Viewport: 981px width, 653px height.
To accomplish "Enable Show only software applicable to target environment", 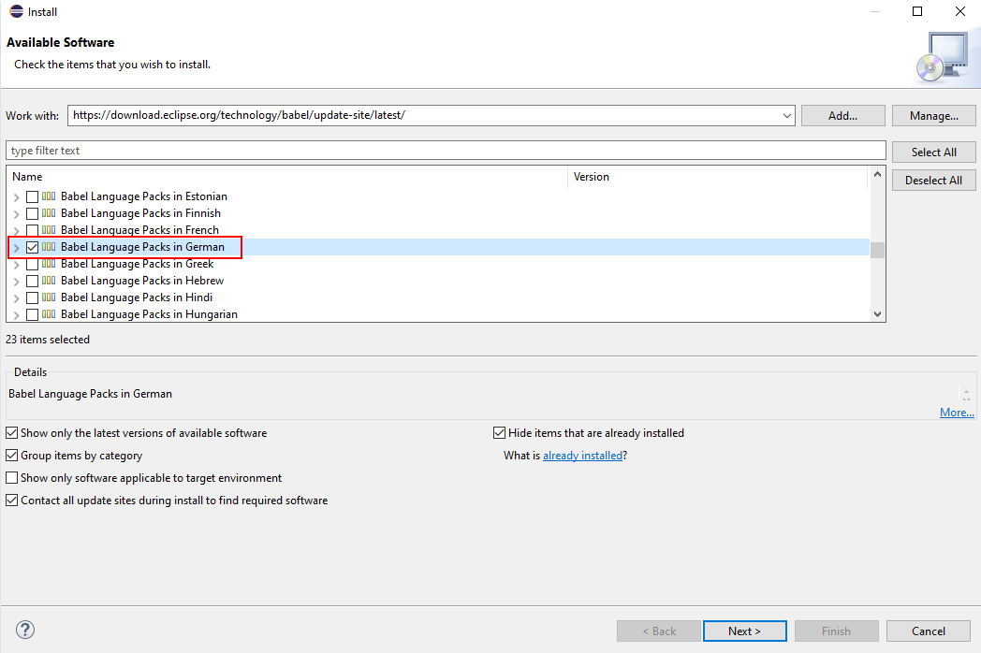I will pos(10,477).
